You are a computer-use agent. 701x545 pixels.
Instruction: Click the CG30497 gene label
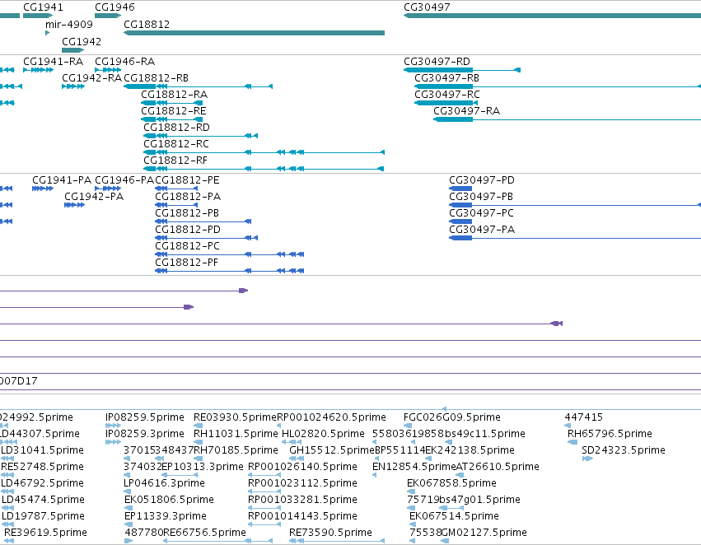(427, 7)
